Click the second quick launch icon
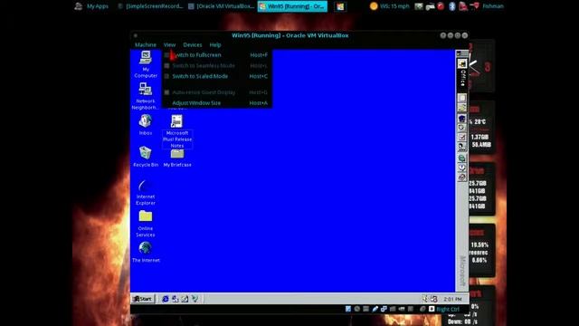 [x=175, y=299]
